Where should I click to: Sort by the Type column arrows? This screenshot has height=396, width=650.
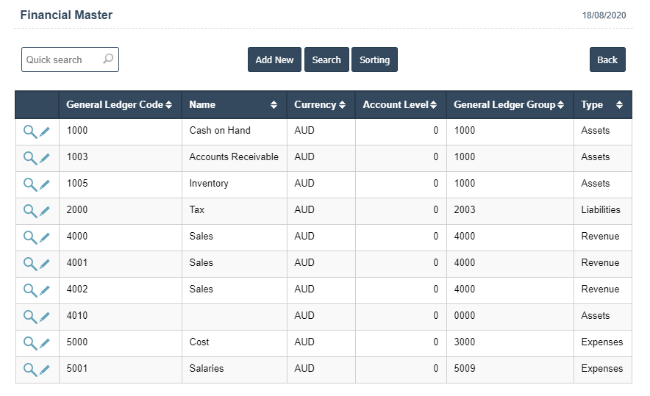619,105
